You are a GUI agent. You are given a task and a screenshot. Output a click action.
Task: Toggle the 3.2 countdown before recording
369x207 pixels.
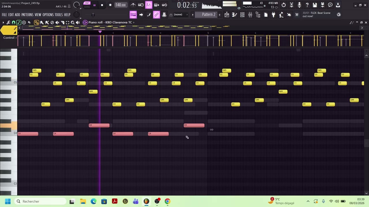pyautogui.click(x=148, y=5)
